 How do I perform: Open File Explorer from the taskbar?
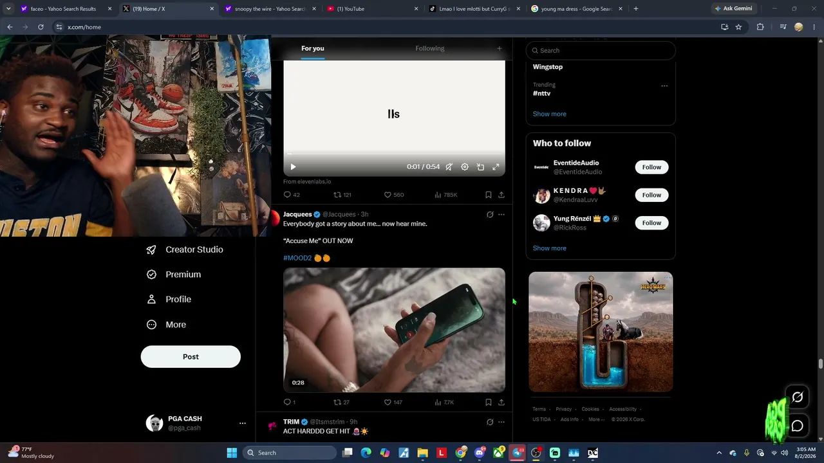pyautogui.click(x=423, y=453)
